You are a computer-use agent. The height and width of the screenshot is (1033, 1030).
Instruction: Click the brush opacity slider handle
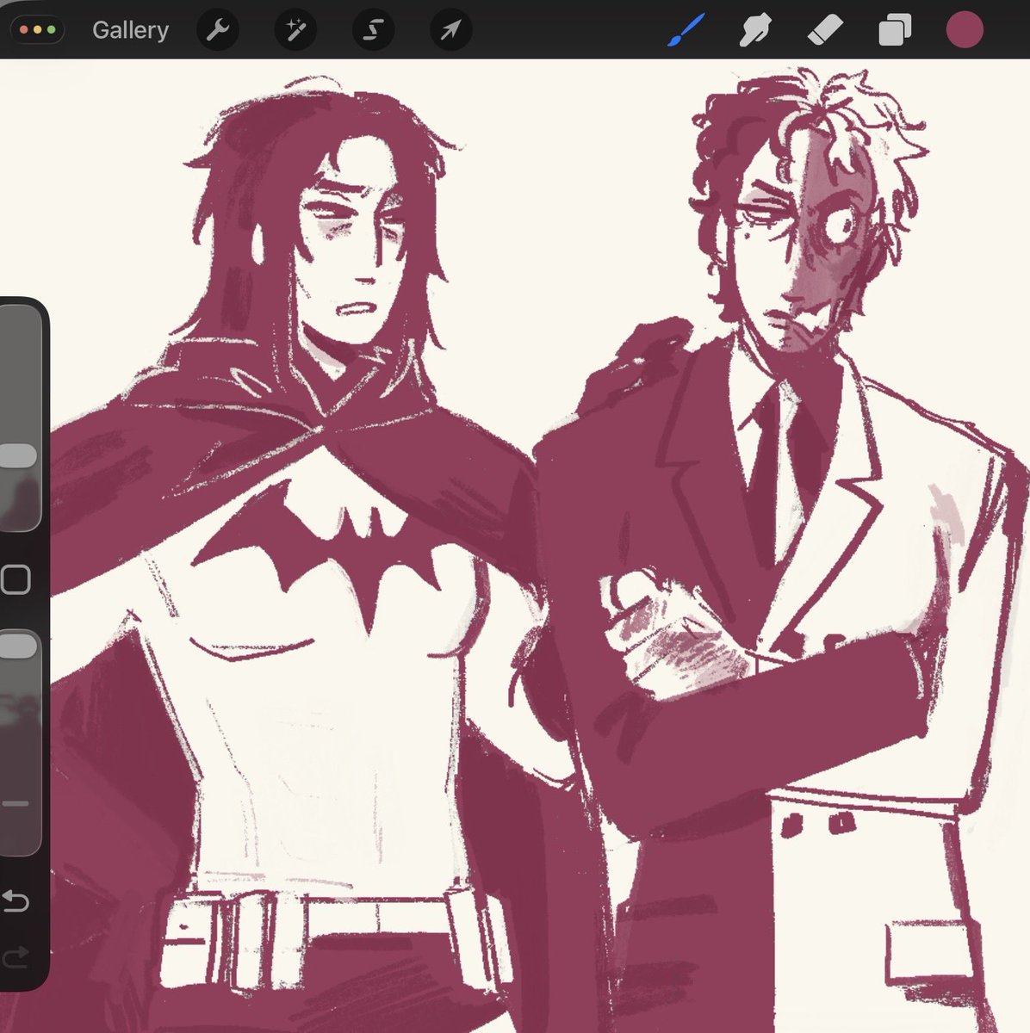coord(17,646)
